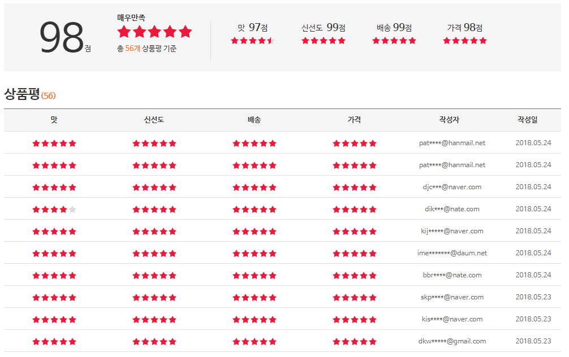
Task: Click 신선도 star rating in bbr****@nate.com row
Action: [154, 276]
